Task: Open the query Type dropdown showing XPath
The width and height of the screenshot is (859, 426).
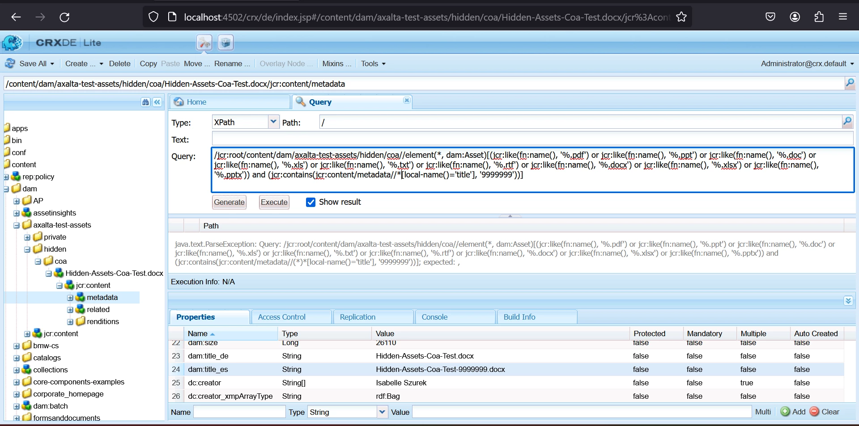Action: coord(273,122)
